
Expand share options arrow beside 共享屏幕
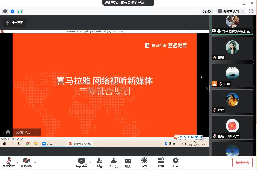90,162
